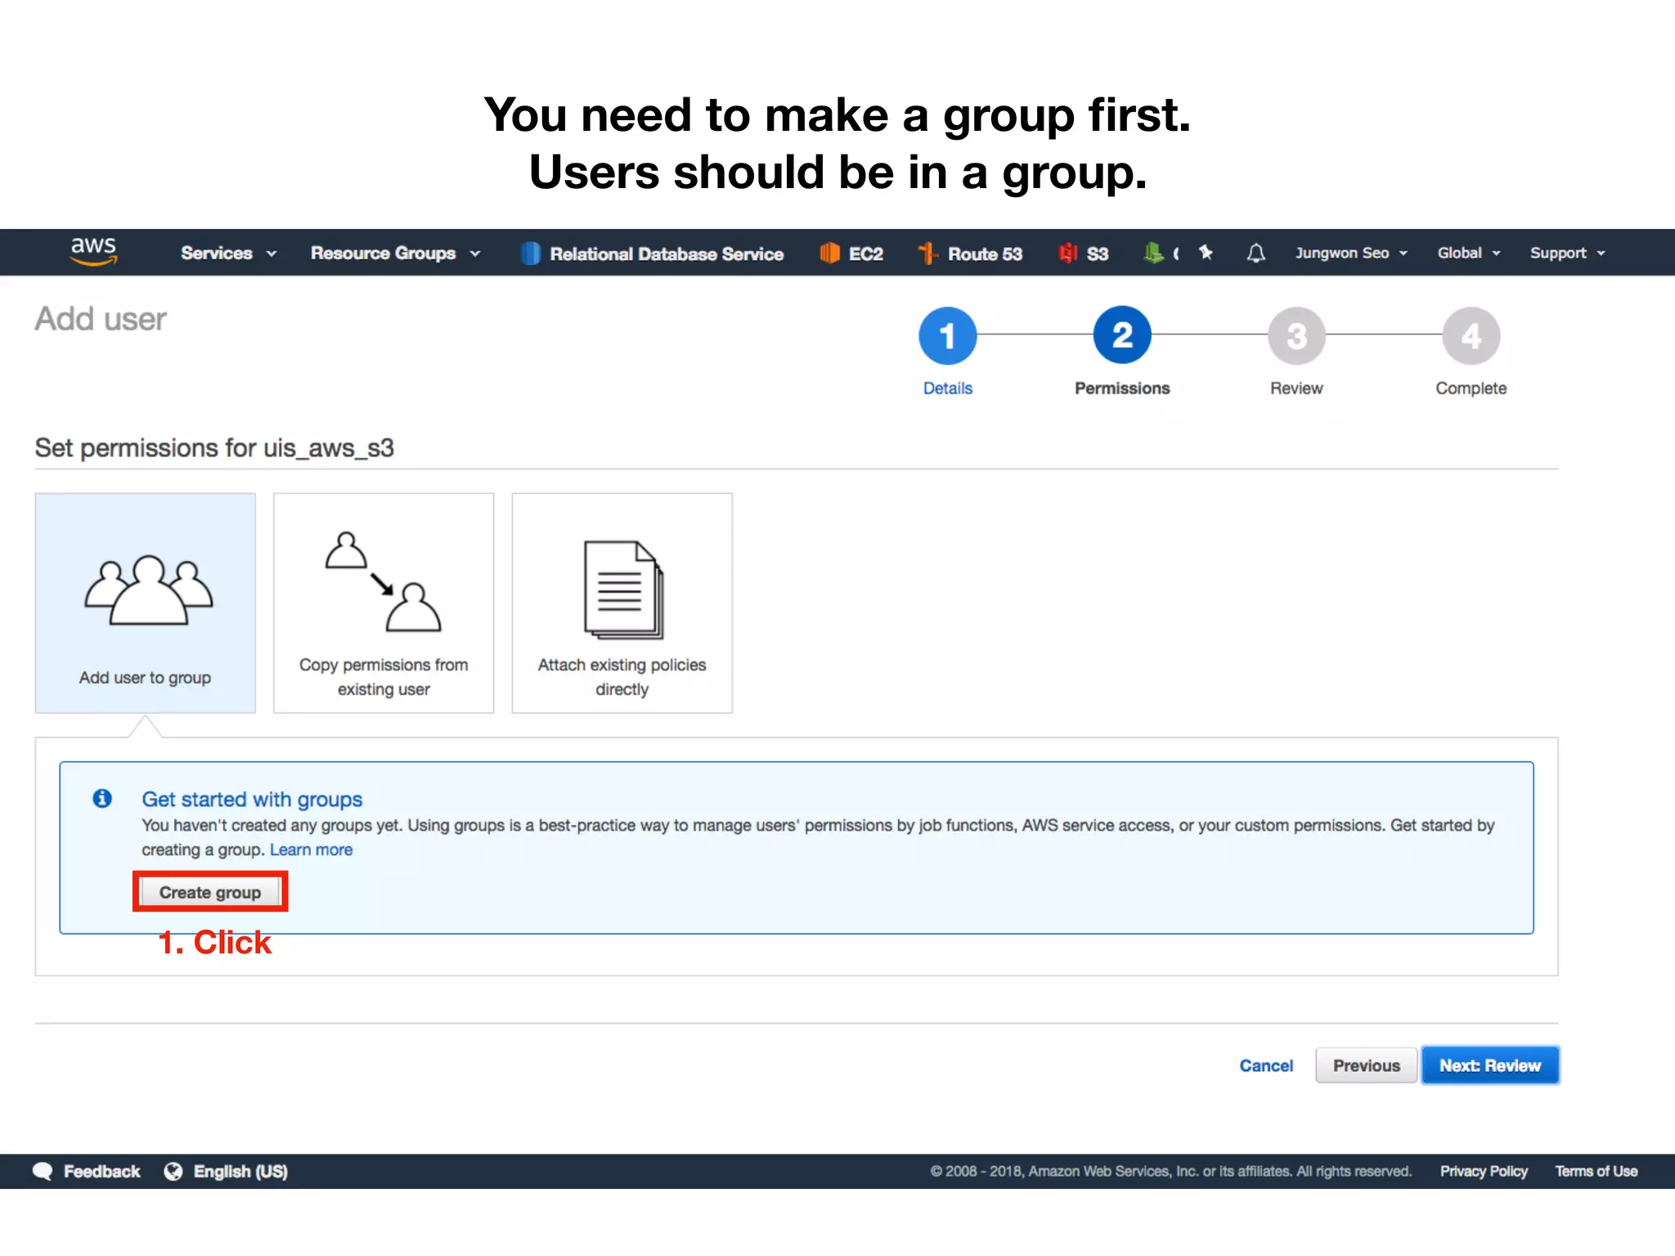Click the Get started with groups heading

tap(252, 799)
